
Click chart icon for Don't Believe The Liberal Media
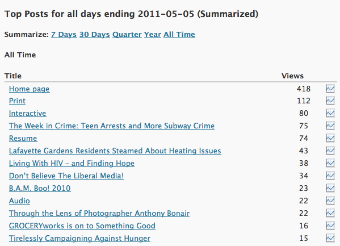330,176
